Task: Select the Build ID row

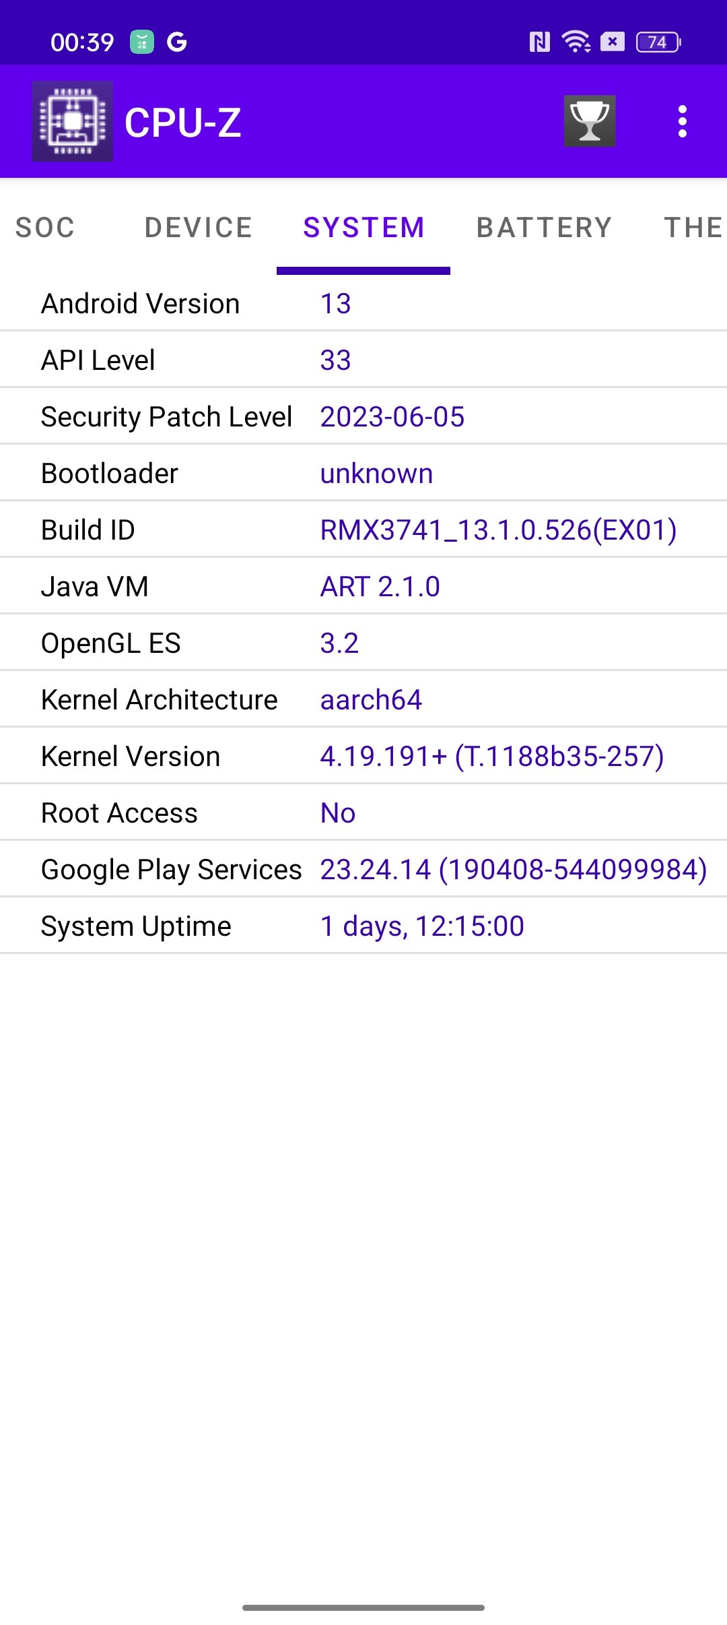Action: pyautogui.click(x=363, y=530)
